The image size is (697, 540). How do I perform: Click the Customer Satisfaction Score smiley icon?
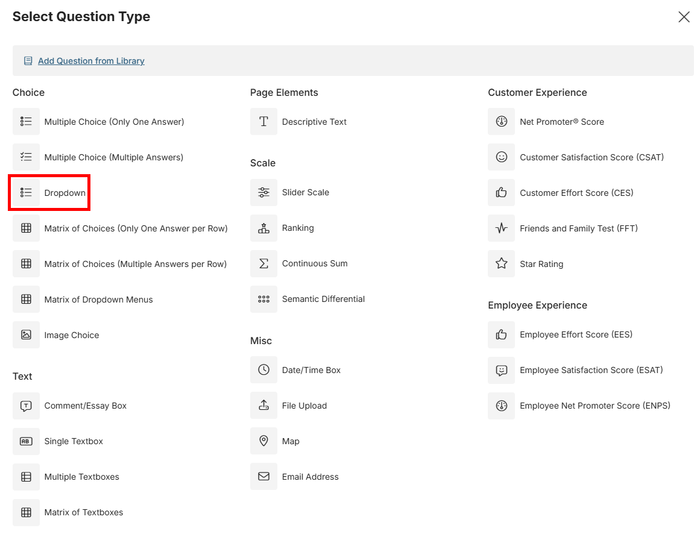pos(502,157)
